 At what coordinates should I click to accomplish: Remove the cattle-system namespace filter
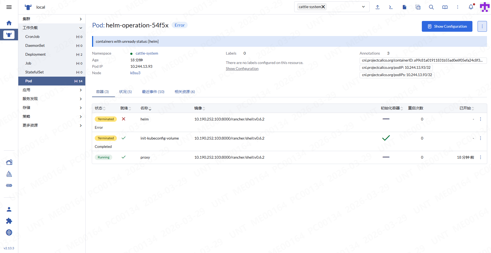coord(323,7)
